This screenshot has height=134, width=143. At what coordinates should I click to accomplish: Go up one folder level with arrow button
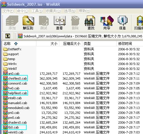coord(8,36)
